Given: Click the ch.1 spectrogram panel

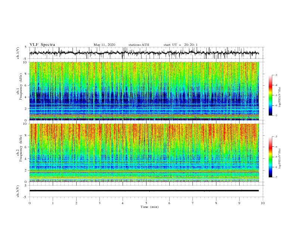Looking at the screenshot, I should 144,91.
